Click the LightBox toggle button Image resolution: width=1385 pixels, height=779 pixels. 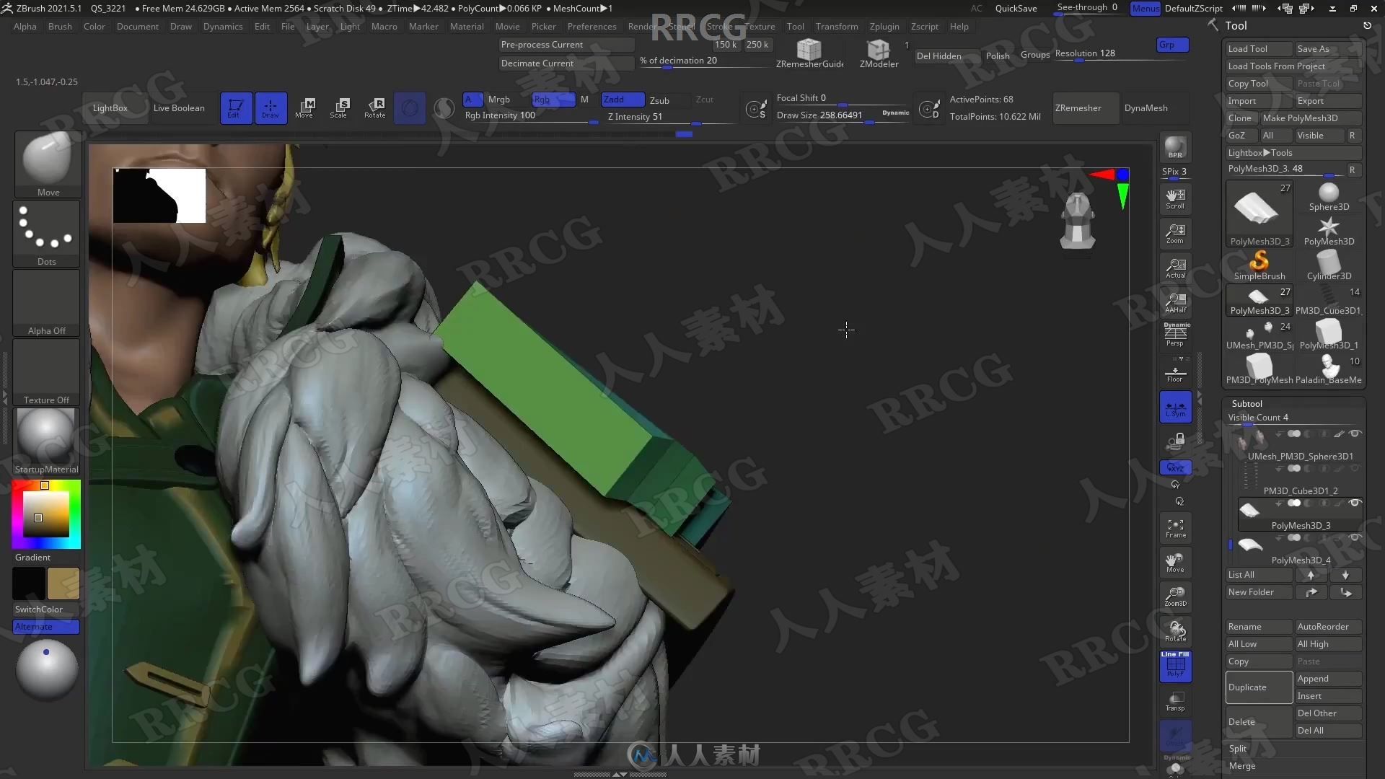pos(110,107)
